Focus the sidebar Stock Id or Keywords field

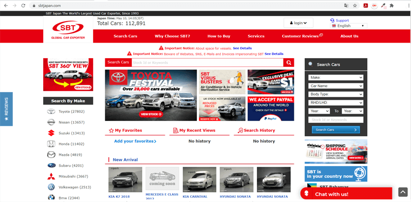point(336,120)
